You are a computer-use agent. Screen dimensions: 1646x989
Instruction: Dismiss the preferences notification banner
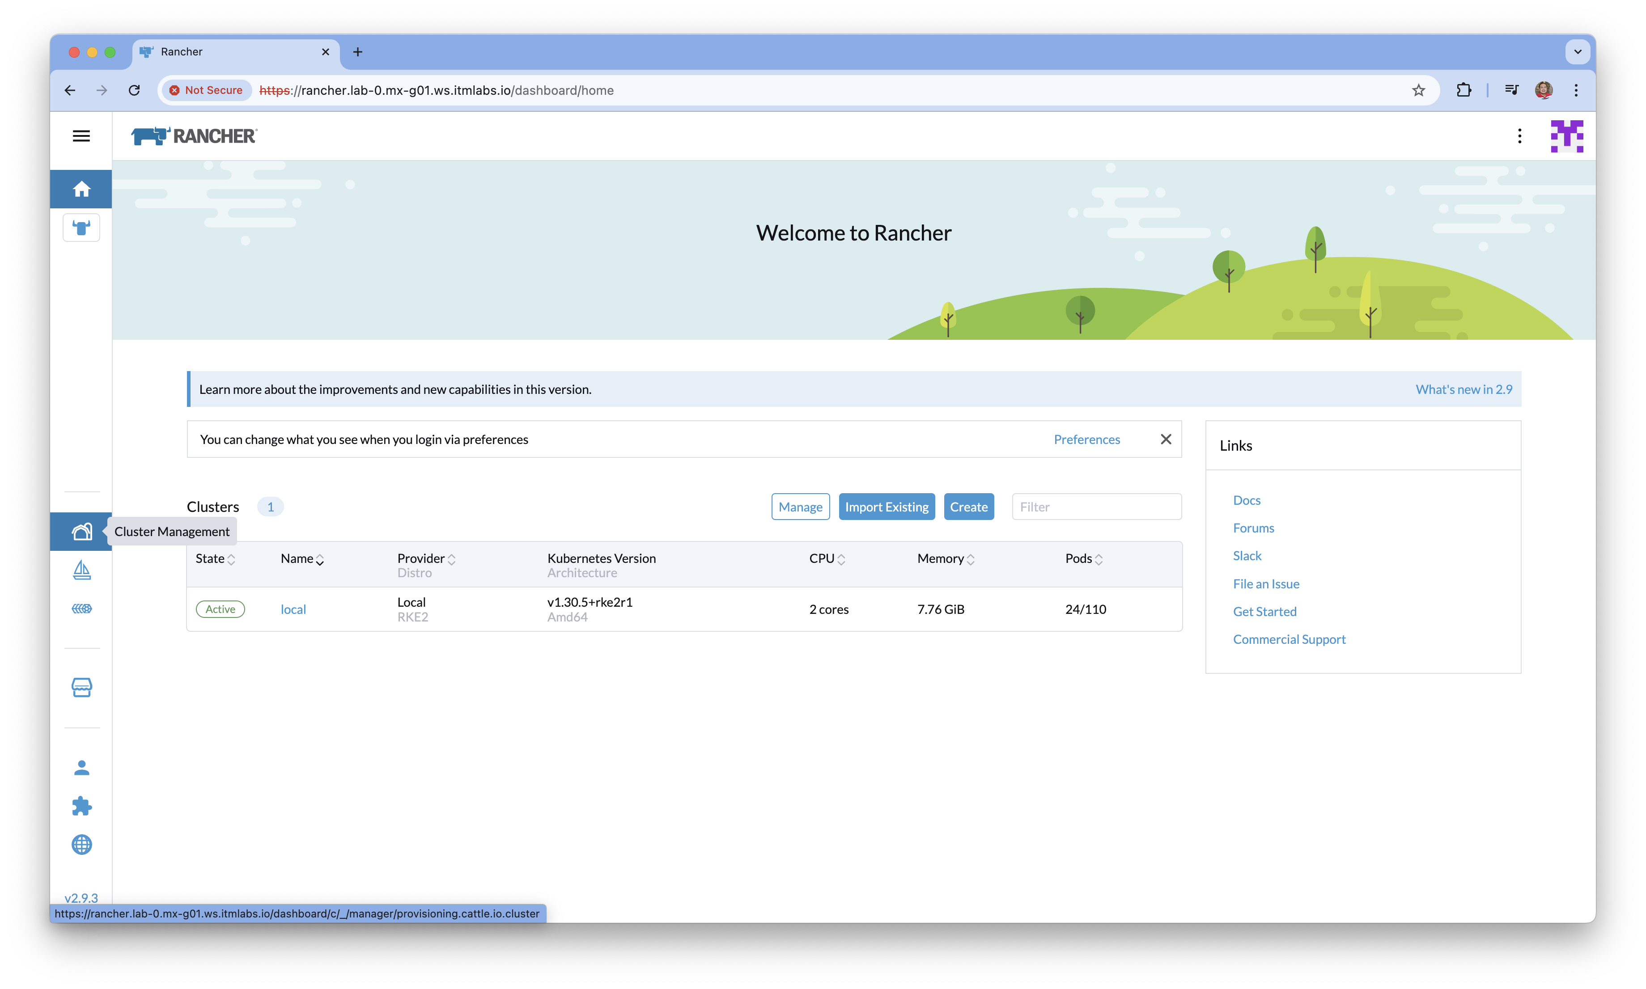[1165, 439]
